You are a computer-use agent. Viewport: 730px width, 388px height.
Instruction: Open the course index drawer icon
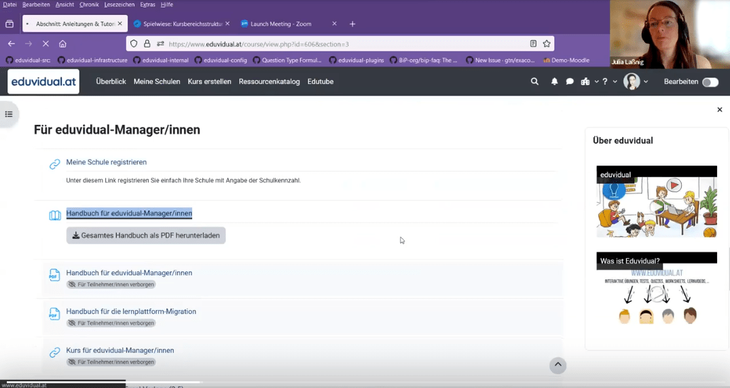coord(9,114)
